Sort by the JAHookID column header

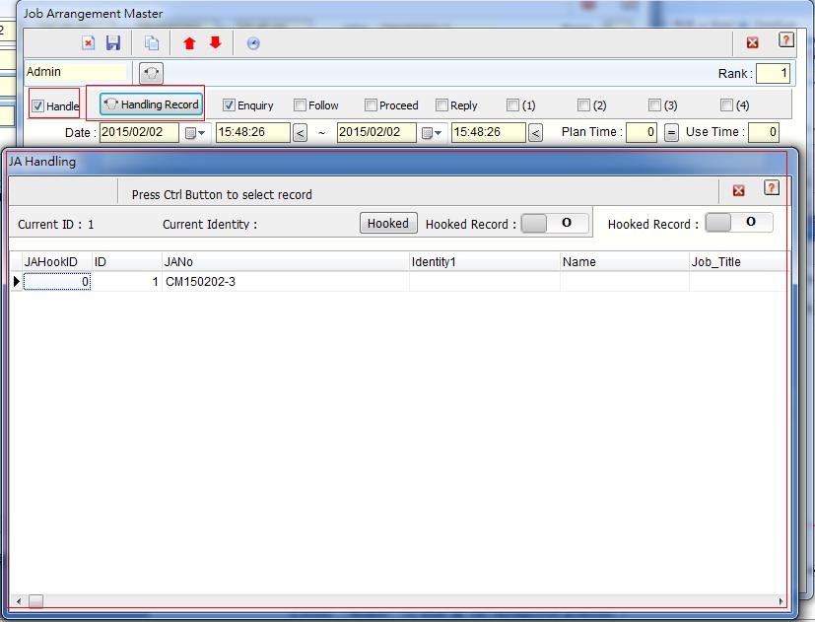(56, 261)
